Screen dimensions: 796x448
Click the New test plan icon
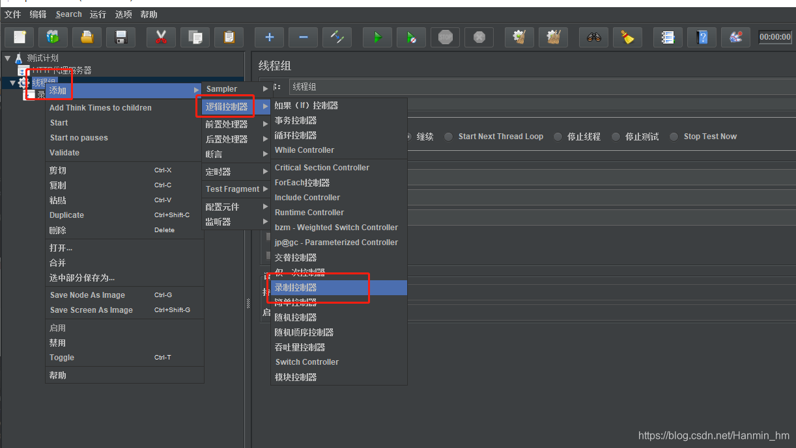[x=19, y=37]
